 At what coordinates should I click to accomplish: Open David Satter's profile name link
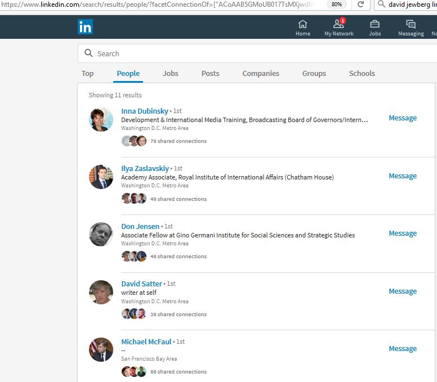point(141,284)
